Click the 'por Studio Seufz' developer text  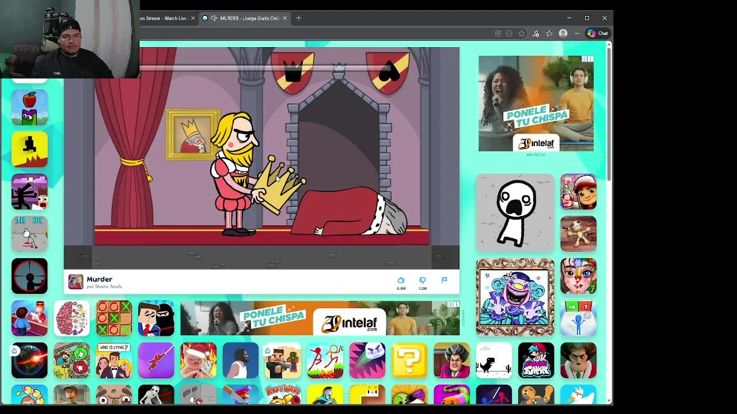point(104,286)
